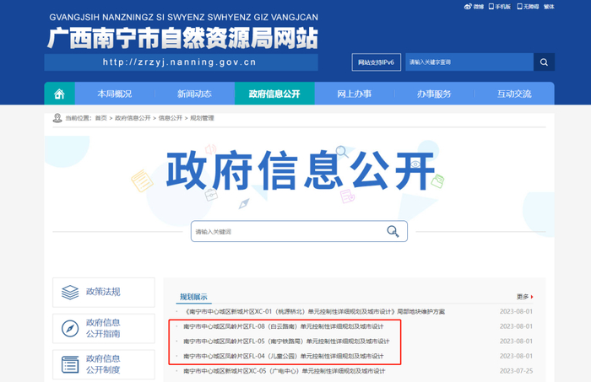
Task: Click 首页 in the breadcrumb
Action: pos(101,118)
